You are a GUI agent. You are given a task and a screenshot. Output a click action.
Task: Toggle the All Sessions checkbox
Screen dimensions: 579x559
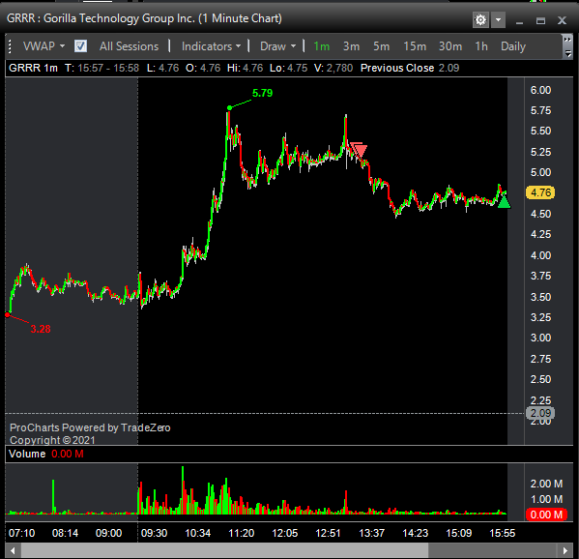point(80,46)
